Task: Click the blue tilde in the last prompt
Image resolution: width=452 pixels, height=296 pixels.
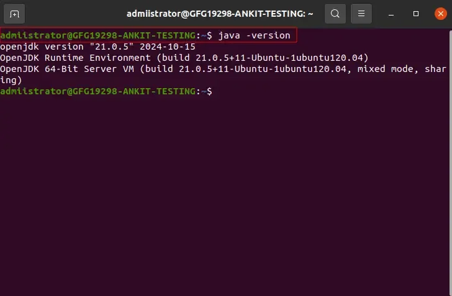Action: point(203,91)
